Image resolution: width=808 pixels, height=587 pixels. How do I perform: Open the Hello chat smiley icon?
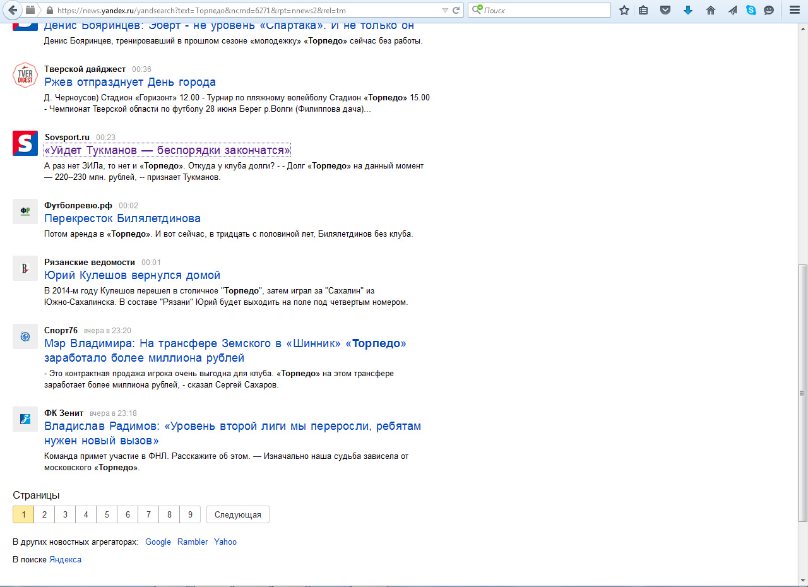(769, 10)
